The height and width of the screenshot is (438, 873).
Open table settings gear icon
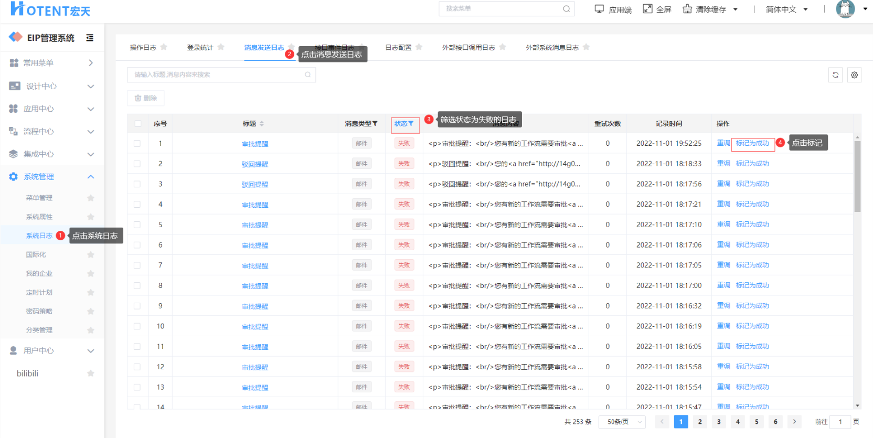[x=854, y=75]
